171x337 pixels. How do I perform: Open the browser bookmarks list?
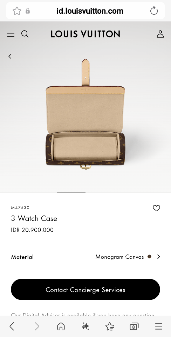(x=110, y=326)
